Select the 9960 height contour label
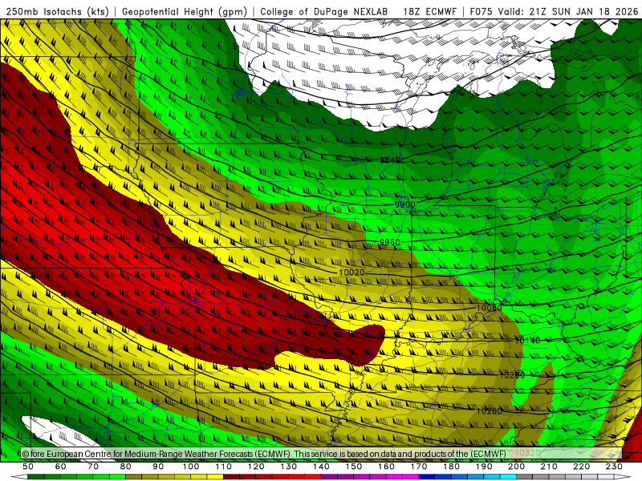The image size is (642, 481). (x=389, y=243)
